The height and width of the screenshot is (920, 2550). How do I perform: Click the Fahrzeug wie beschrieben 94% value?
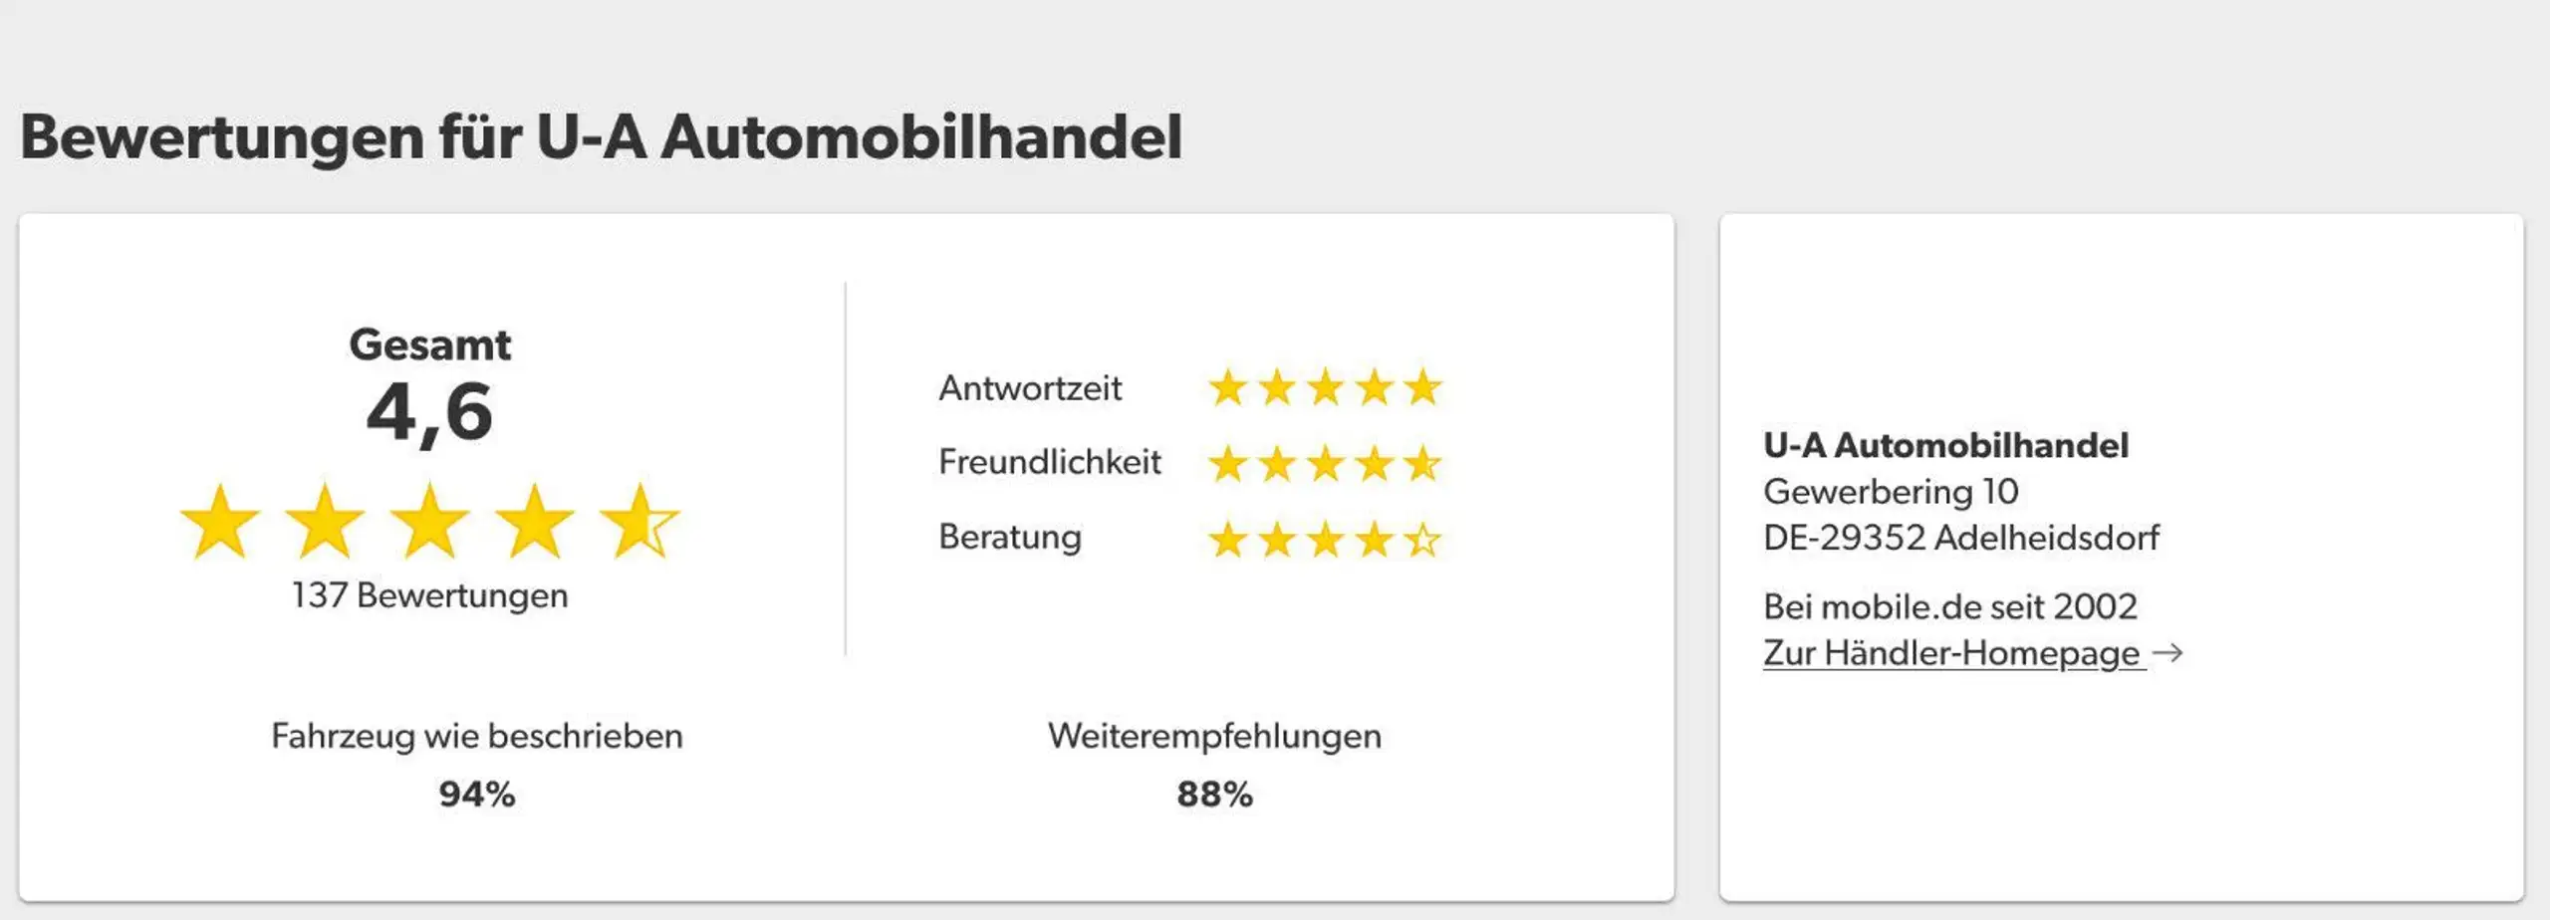click(477, 795)
